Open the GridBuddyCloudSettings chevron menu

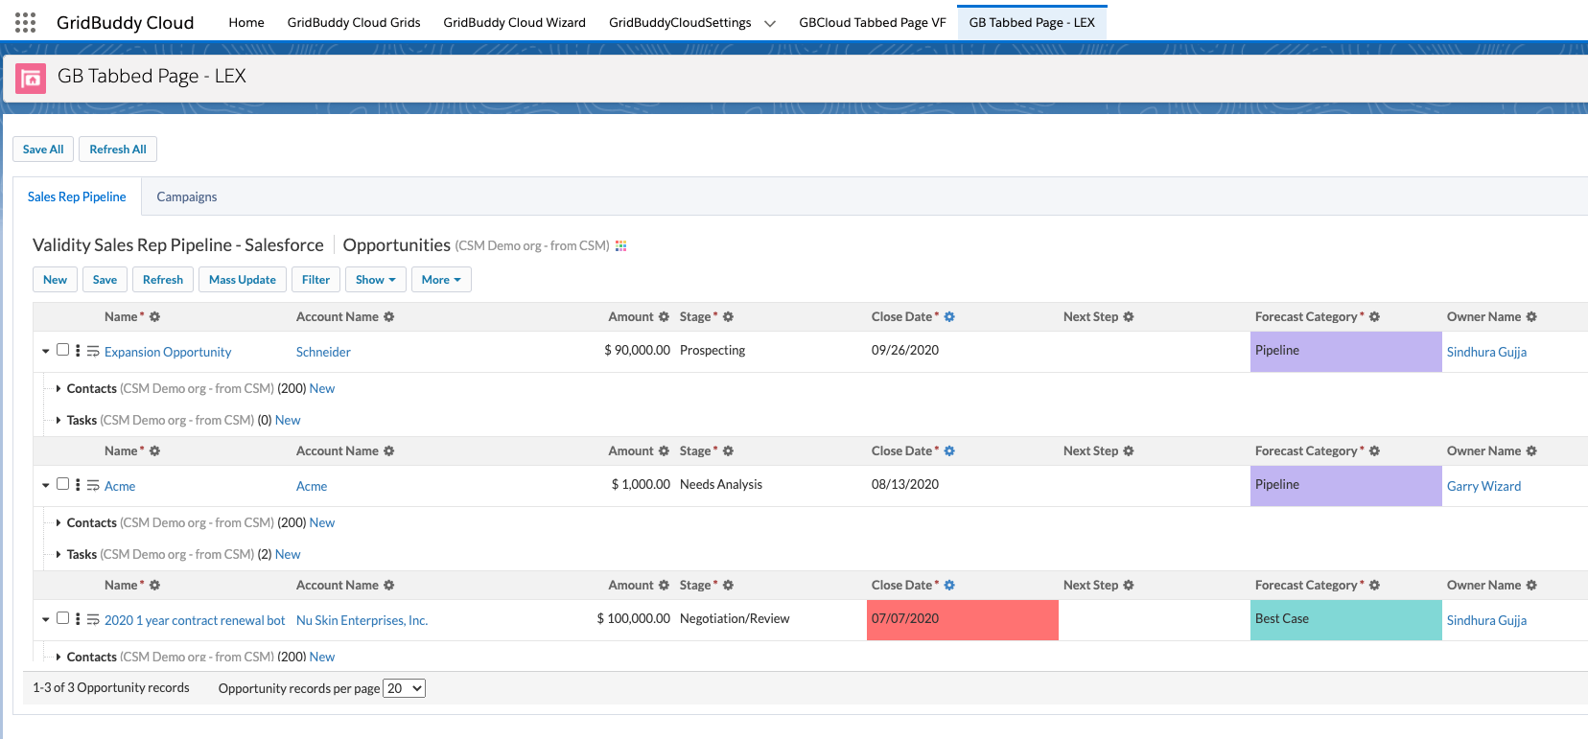click(x=769, y=24)
